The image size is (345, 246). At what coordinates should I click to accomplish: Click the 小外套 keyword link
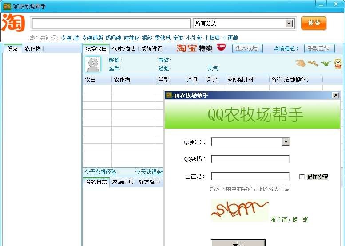(x=194, y=38)
